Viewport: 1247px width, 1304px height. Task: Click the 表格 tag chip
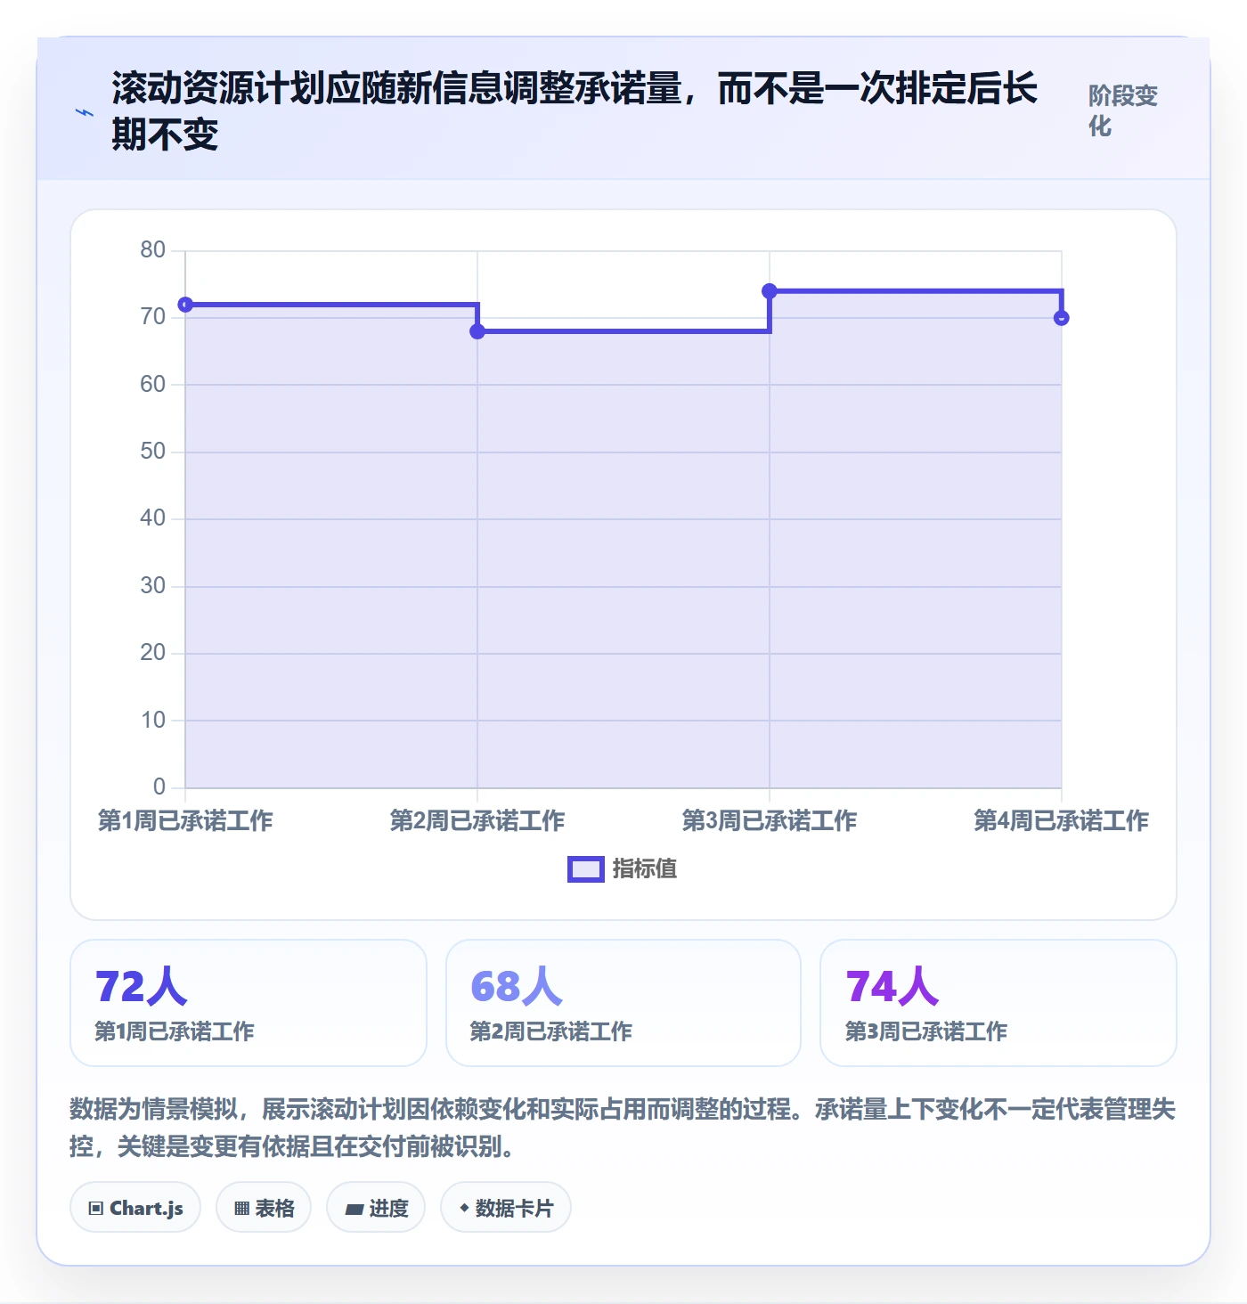tap(264, 1208)
